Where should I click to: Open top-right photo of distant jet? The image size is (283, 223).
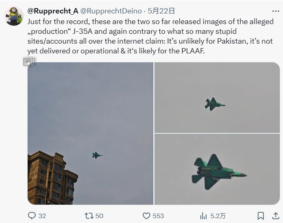pyautogui.click(x=217, y=97)
